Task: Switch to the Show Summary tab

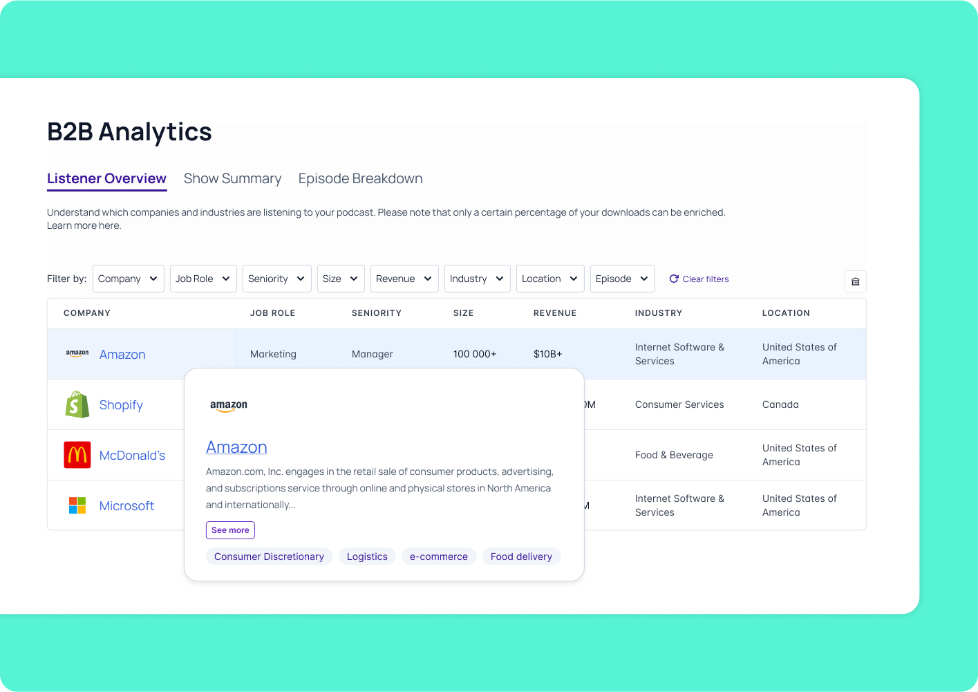Action: coord(233,178)
